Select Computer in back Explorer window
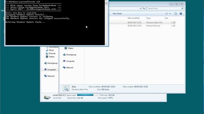This screenshot has width=204, height=114. (52, 70)
